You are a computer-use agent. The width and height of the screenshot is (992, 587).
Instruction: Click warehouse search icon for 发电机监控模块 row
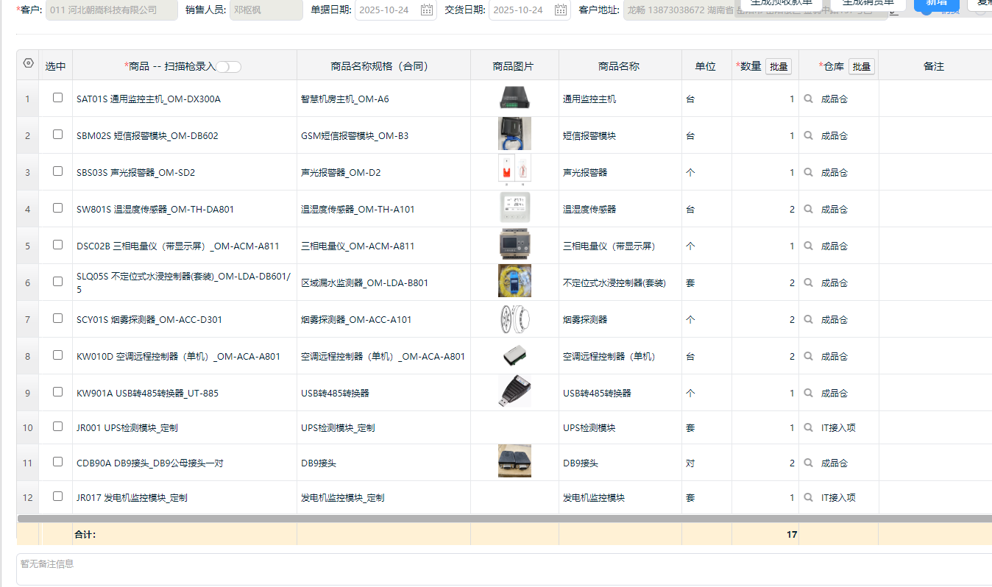pyautogui.click(x=808, y=497)
